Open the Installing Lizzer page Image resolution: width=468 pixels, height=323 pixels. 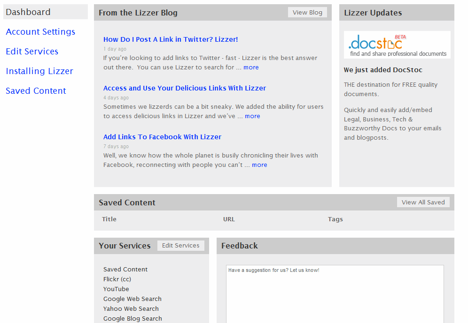click(x=39, y=71)
